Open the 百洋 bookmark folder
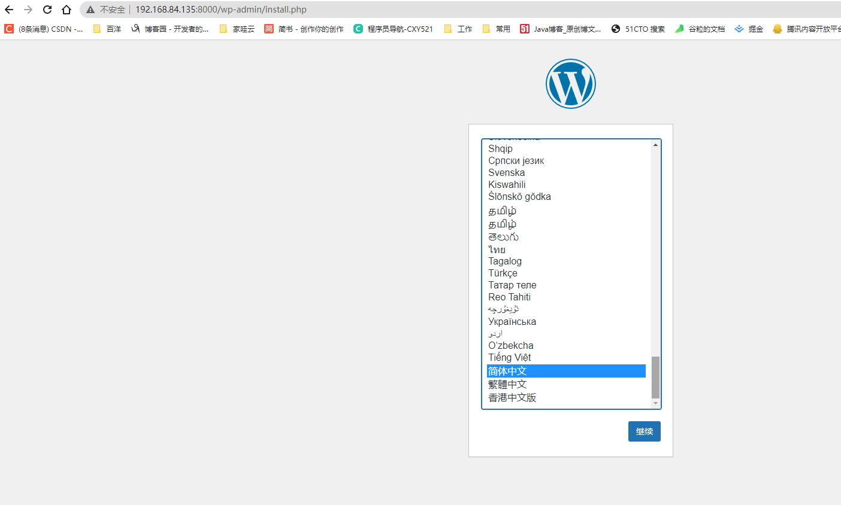The height and width of the screenshot is (505, 841). [107, 29]
